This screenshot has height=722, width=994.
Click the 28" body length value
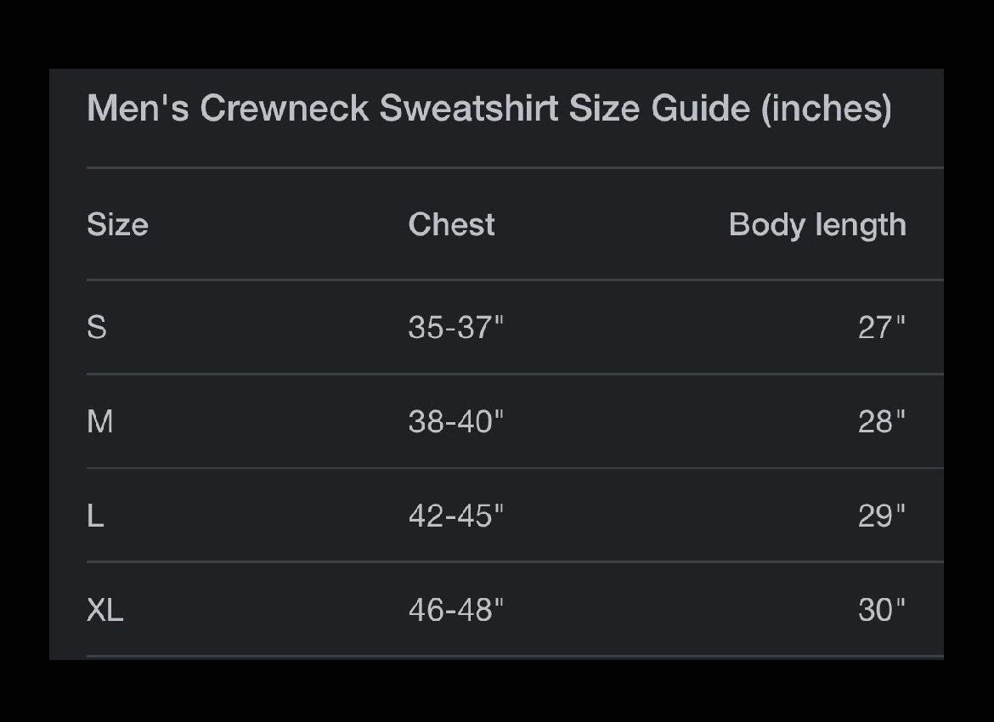pyautogui.click(x=882, y=421)
